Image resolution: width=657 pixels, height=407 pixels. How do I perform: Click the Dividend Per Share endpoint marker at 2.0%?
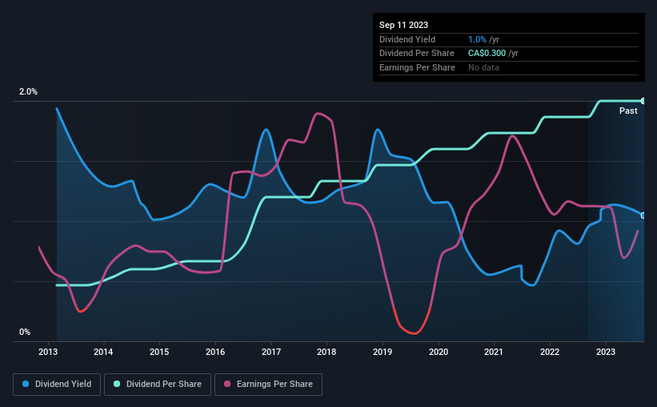[643, 101]
